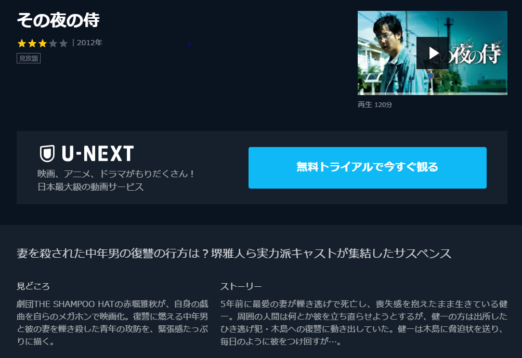Click the fifth gray rating star

(63, 43)
